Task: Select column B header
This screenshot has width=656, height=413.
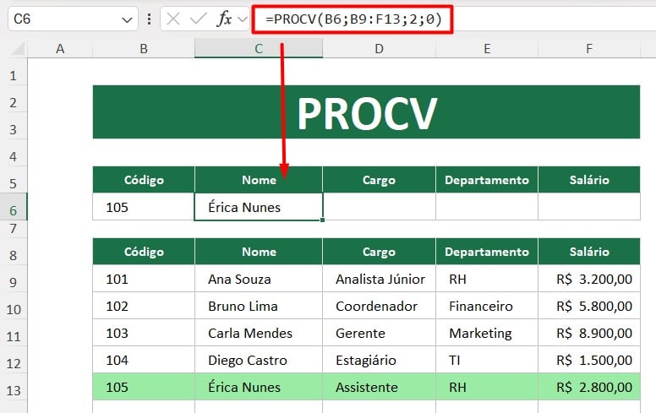Action: [x=144, y=49]
